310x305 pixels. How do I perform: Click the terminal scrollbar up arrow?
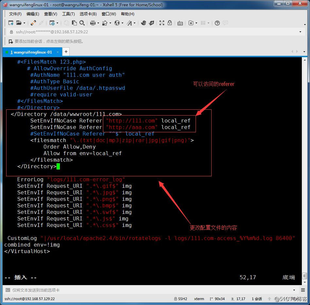click(x=305, y=60)
